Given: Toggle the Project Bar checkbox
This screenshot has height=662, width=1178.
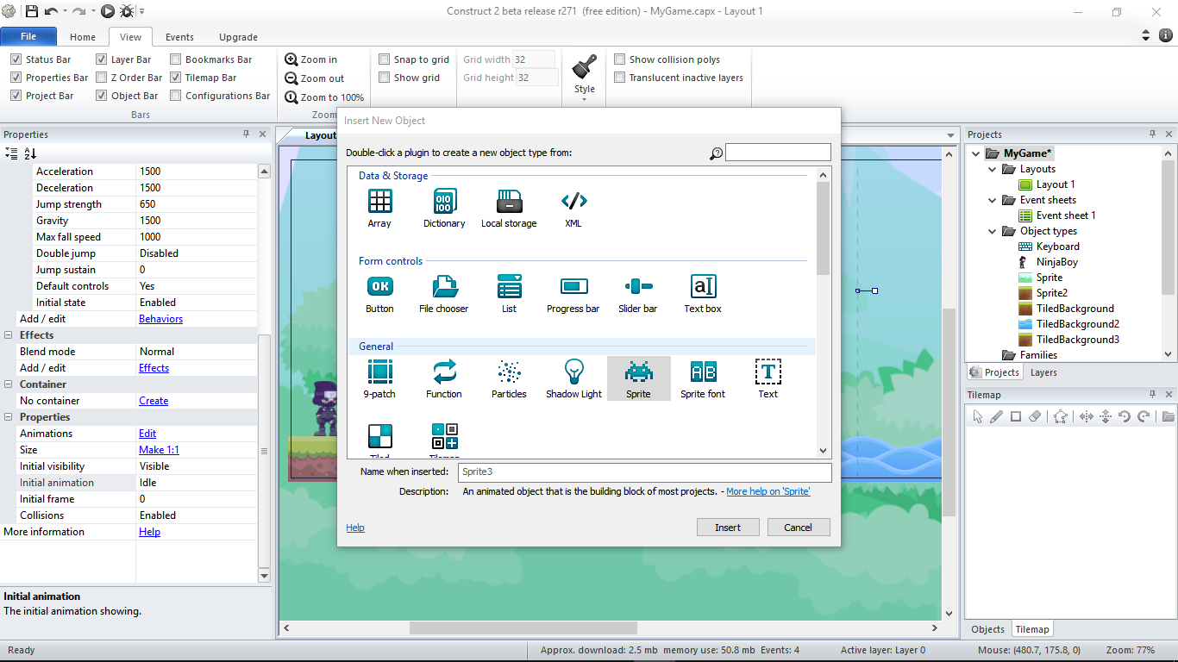Looking at the screenshot, I should pos(16,96).
